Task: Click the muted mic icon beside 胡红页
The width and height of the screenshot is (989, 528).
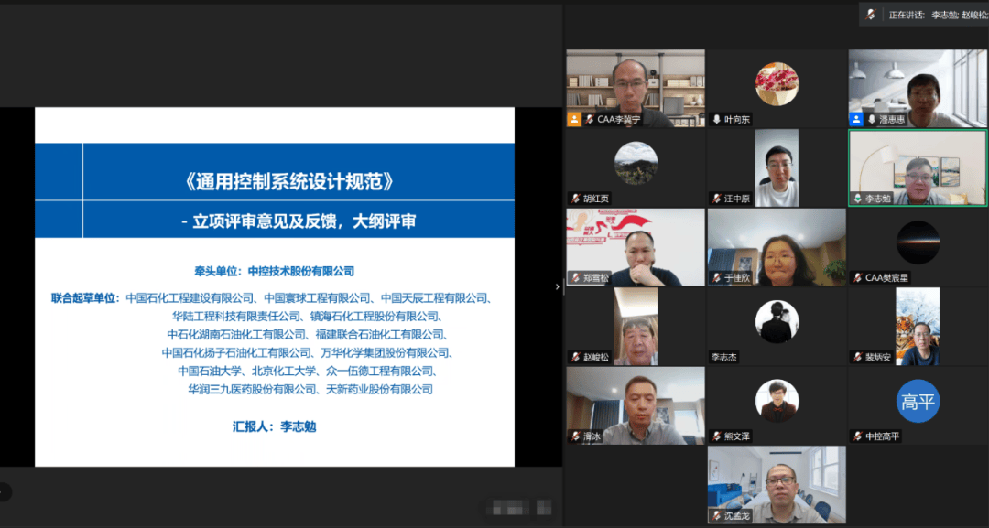Action: (x=575, y=199)
